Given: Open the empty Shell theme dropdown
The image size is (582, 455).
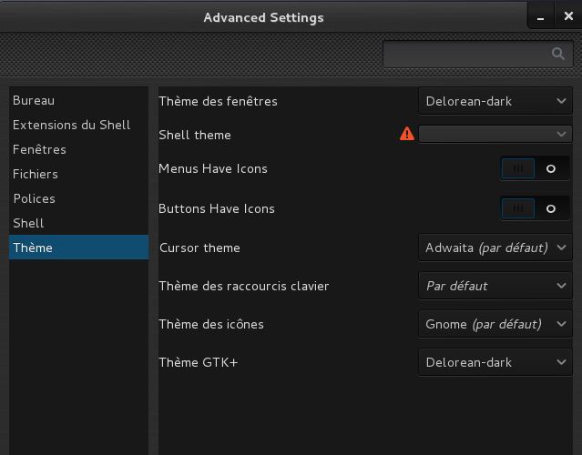Looking at the screenshot, I should click(495, 134).
